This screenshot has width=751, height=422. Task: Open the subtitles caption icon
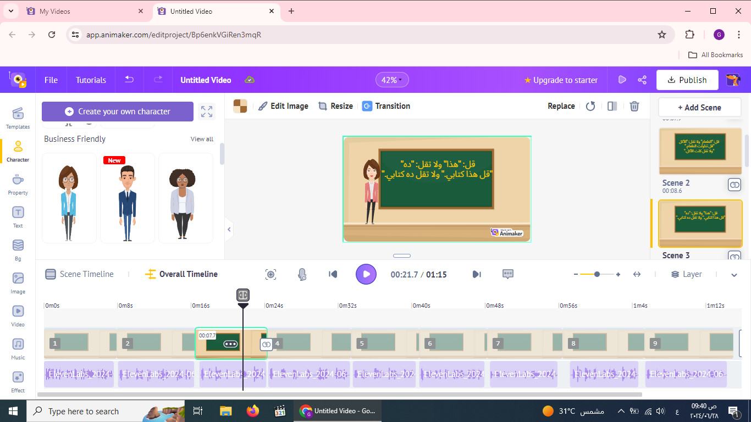click(508, 274)
